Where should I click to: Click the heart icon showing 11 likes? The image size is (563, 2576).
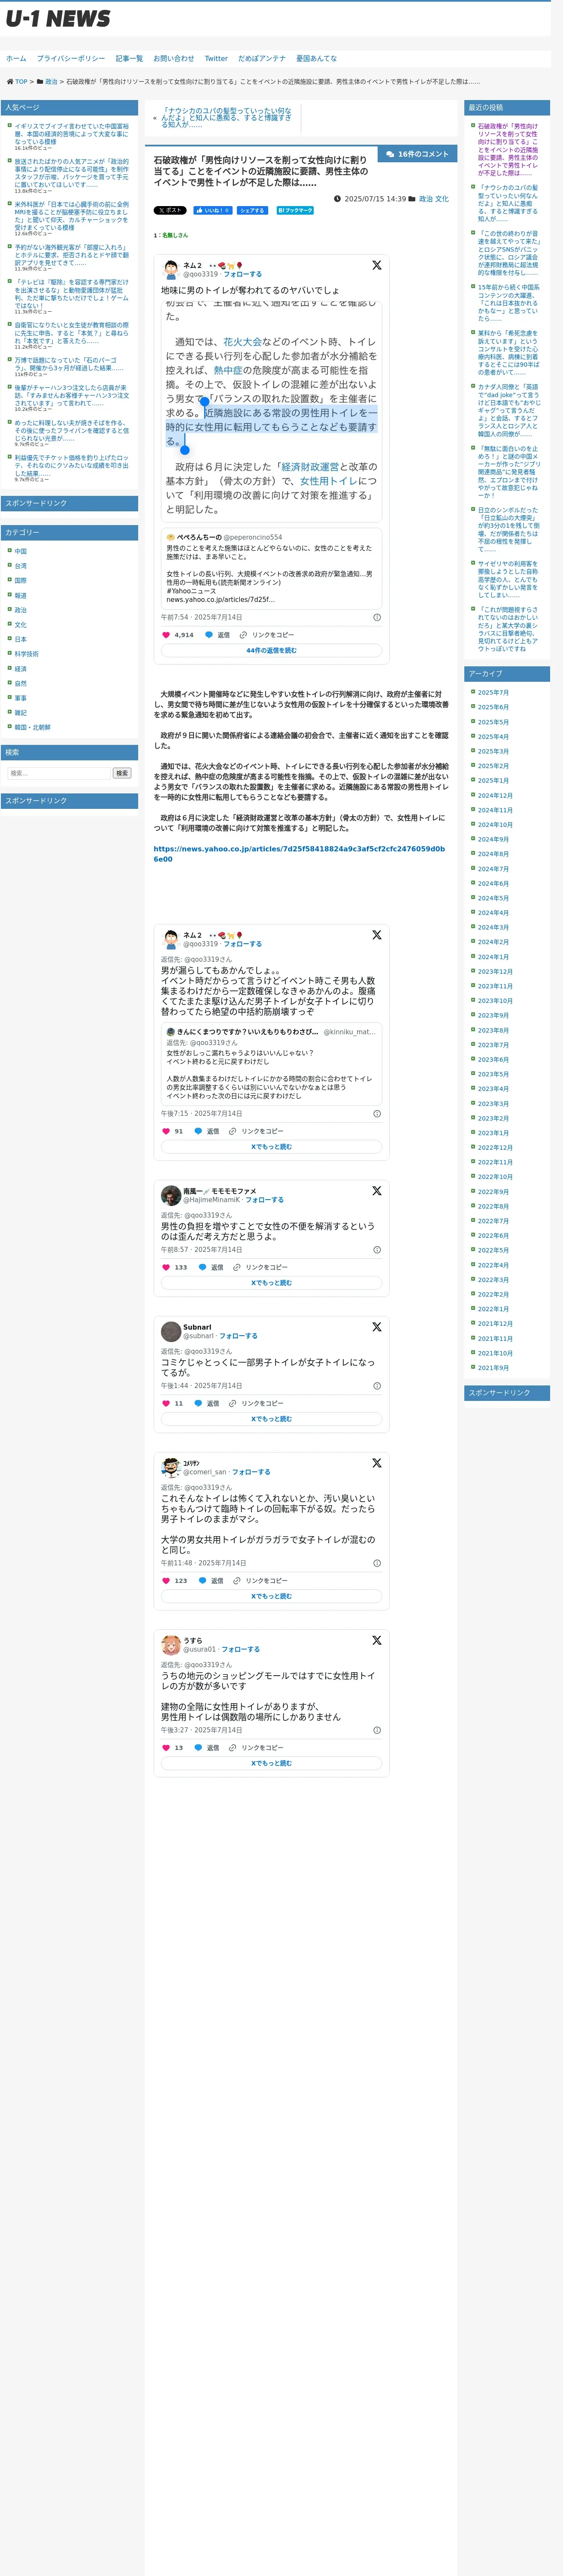166,1403
